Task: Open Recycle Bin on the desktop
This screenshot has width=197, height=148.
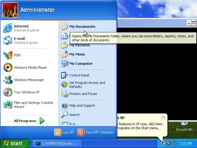Action: 184,126
